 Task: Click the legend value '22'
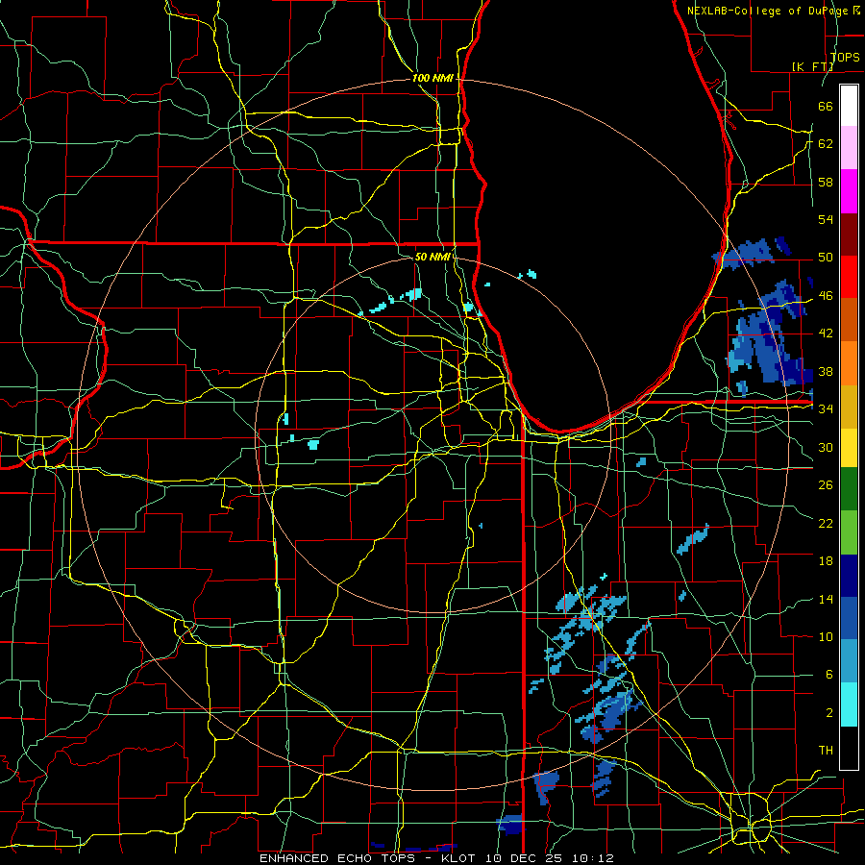pos(826,523)
